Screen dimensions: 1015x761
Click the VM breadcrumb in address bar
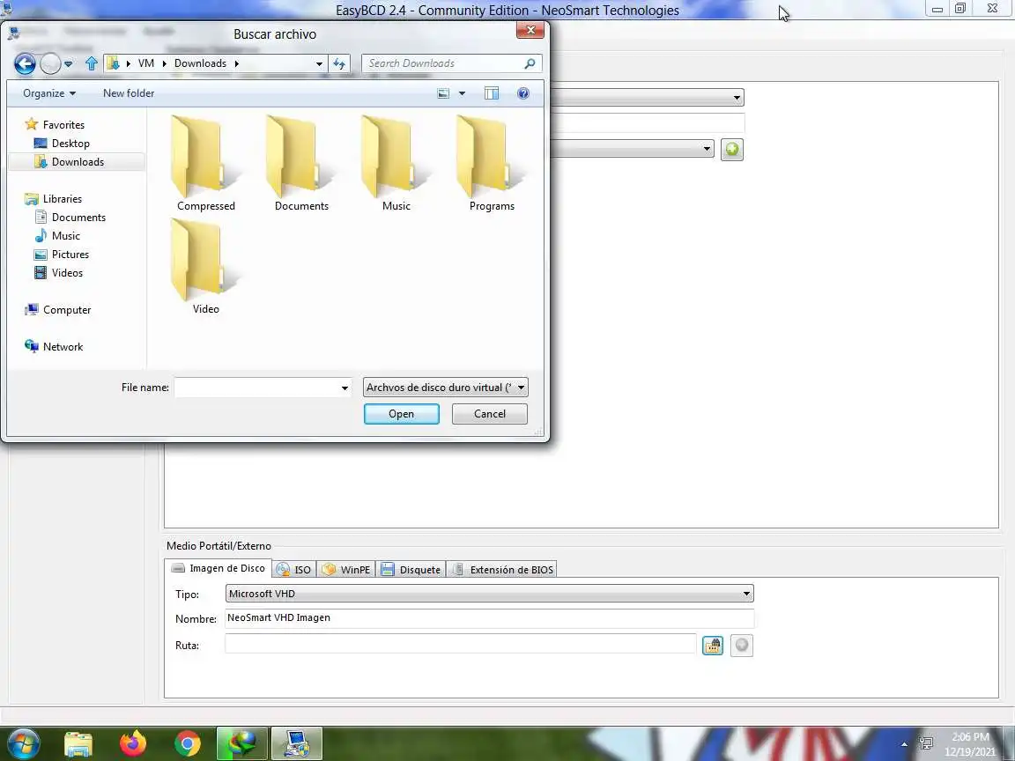[146, 63]
